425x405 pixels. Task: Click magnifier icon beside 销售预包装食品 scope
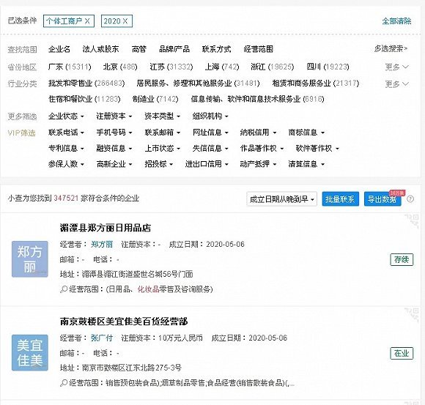pyautogui.click(x=64, y=383)
